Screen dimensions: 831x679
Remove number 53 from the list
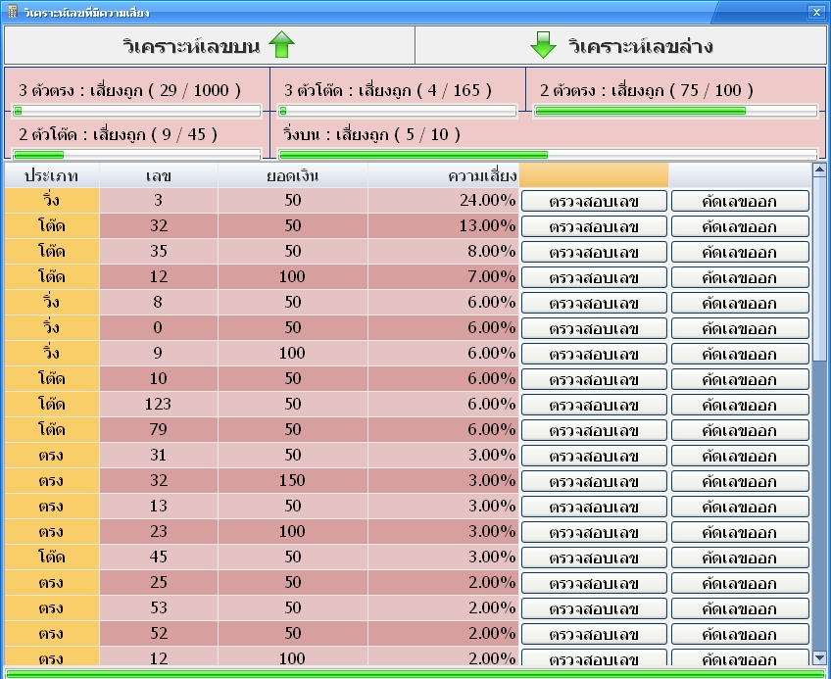point(738,607)
